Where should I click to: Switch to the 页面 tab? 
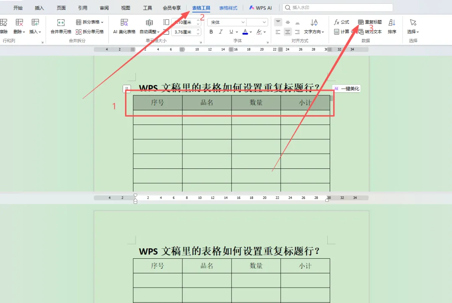[61, 8]
